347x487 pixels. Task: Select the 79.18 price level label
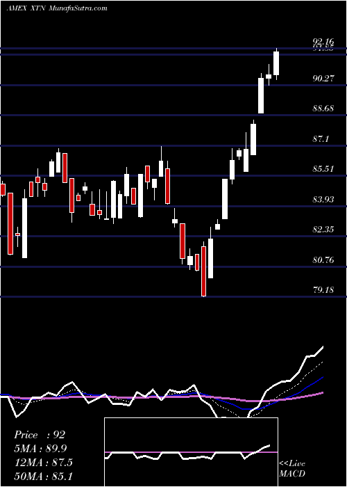tap(323, 290)
